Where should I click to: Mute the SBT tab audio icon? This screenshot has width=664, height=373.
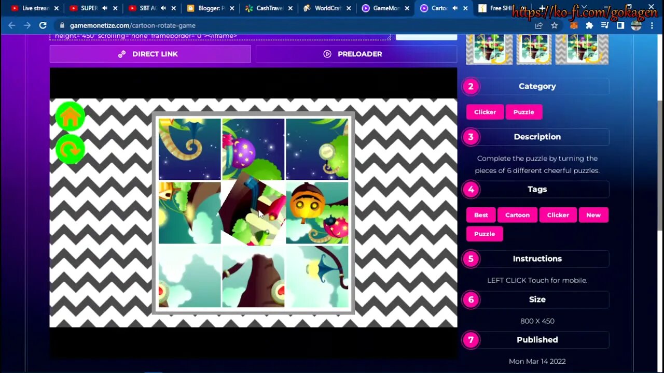point(163,8)
